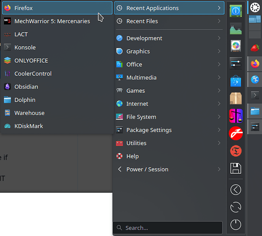The image size is (262, 236).
Task: Activate System Settings icon on the panel
Action: tap(255, 127)
